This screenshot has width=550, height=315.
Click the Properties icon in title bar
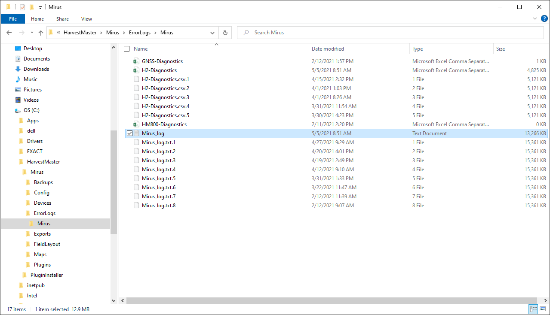coord(23,7)
